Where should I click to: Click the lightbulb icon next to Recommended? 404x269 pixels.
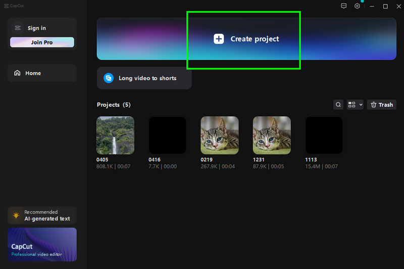point(16,215)
